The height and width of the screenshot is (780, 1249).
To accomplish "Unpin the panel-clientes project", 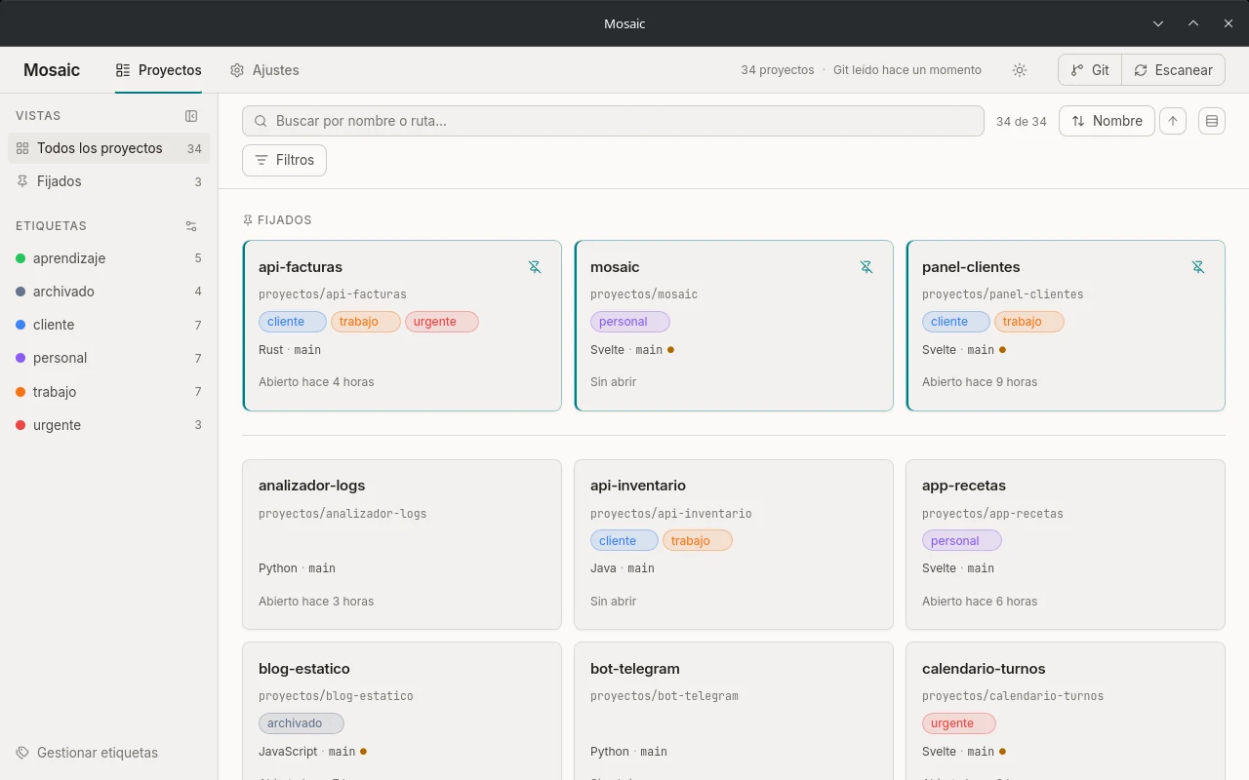I will (x=1198, y=267).
